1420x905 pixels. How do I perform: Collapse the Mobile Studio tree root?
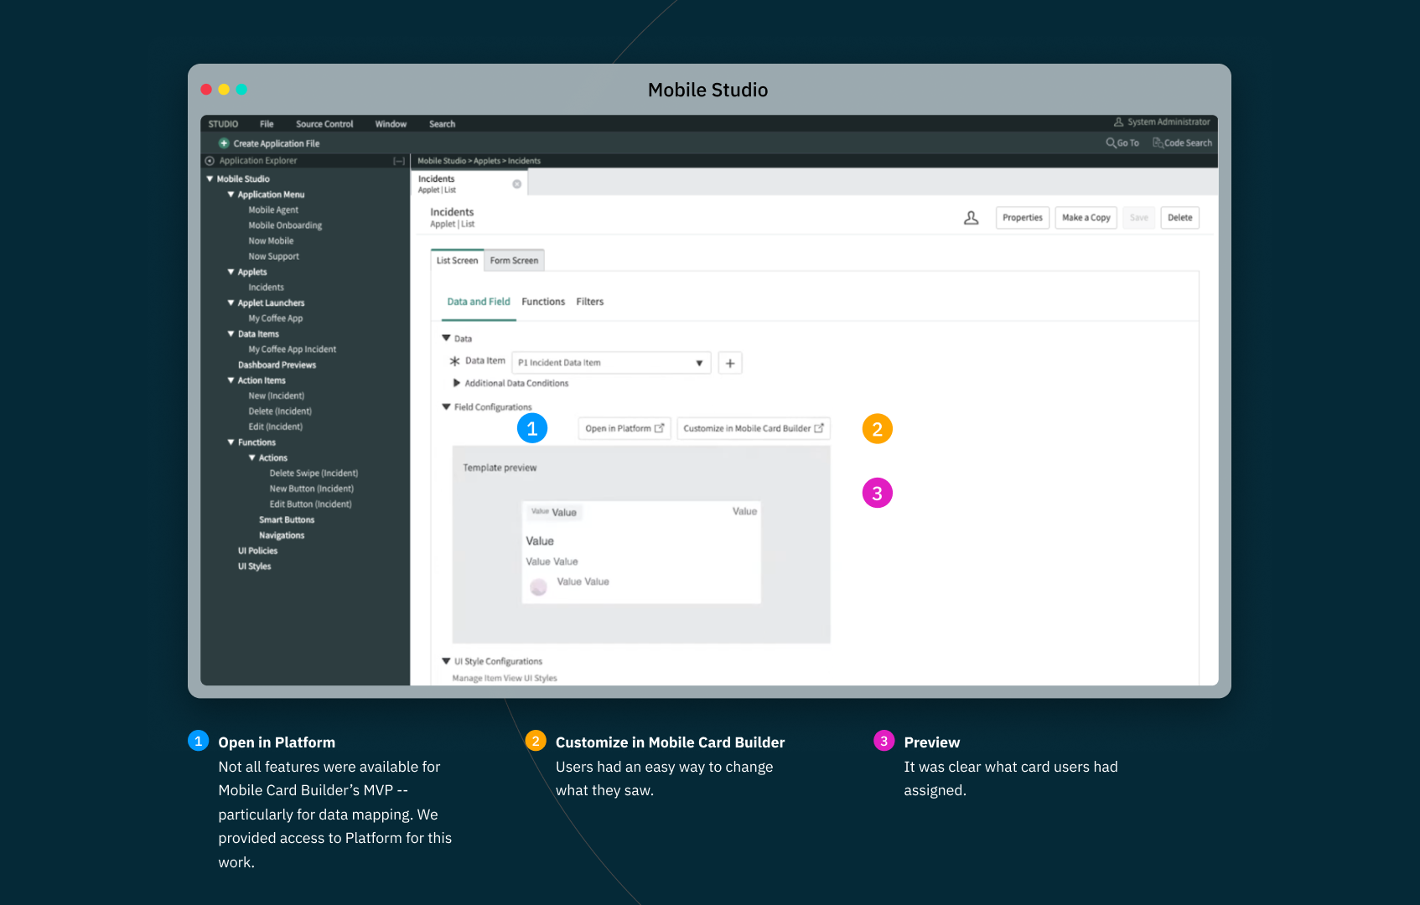click(x=210, y=178)
